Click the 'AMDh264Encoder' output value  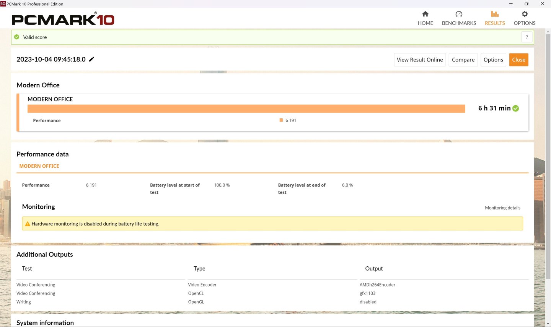(377, 285)
